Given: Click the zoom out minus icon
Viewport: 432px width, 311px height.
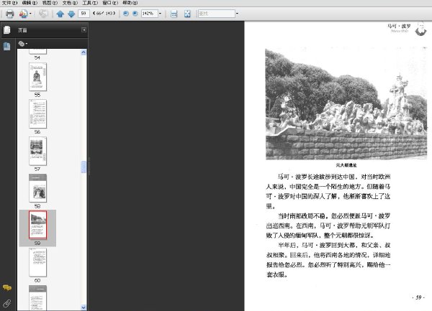Looking at the screenshot, I should 126,13.
